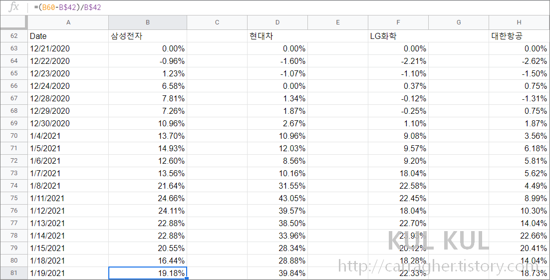Screen dimensions: 550x280
Task: Click the cell with 20.41%
Action: coord(519,248)
